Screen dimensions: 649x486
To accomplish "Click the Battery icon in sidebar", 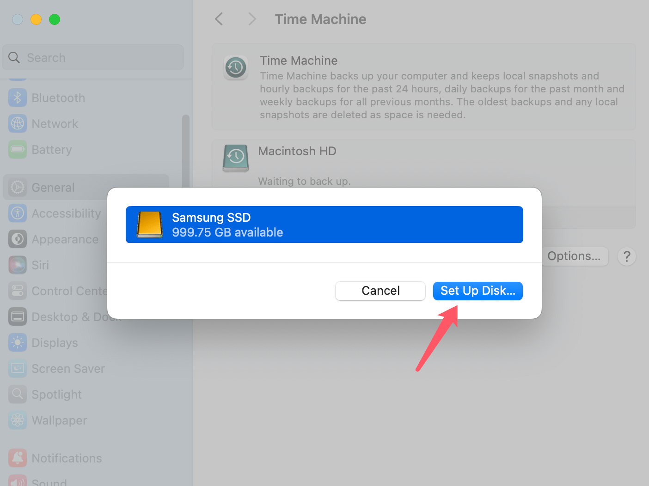I will tap(18, 150).
